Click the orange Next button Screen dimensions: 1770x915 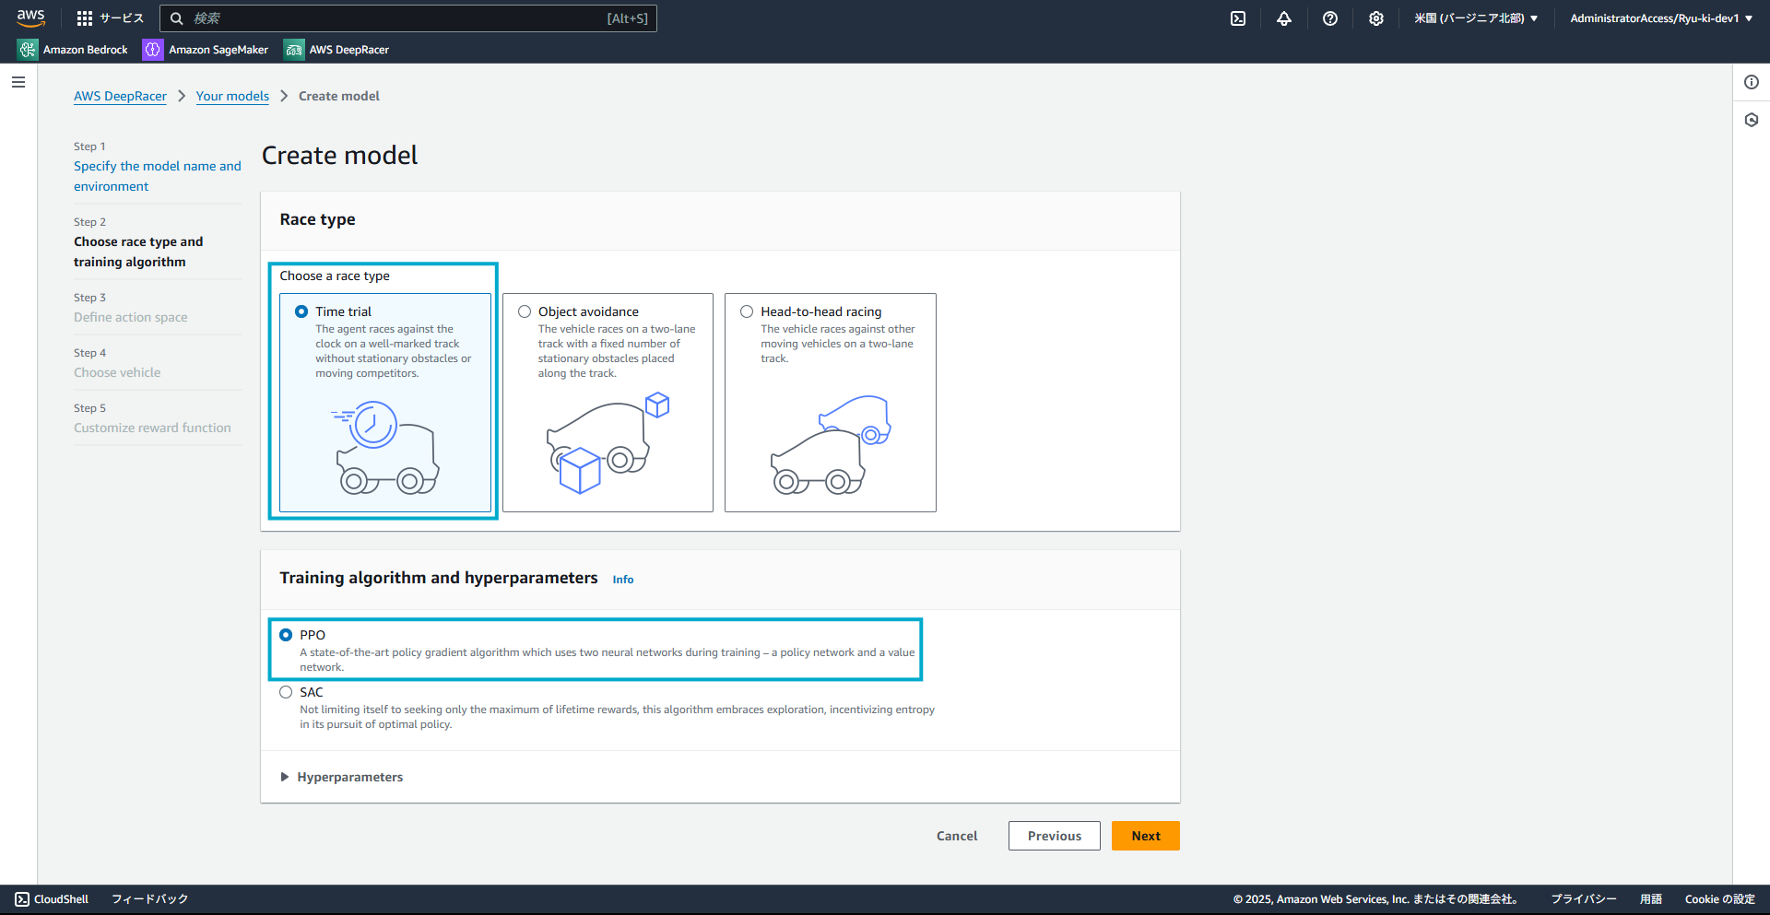click(x=1146, y=836)
